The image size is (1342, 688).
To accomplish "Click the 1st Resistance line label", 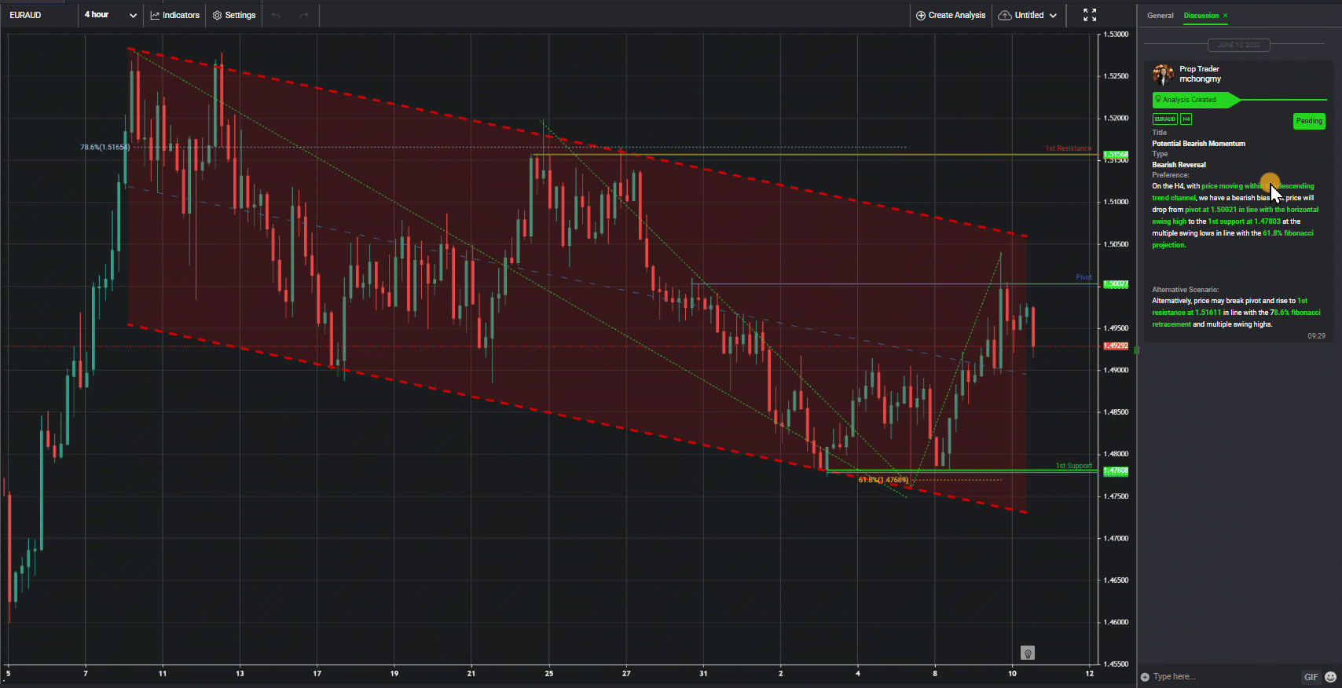I will click(1068, 148).
